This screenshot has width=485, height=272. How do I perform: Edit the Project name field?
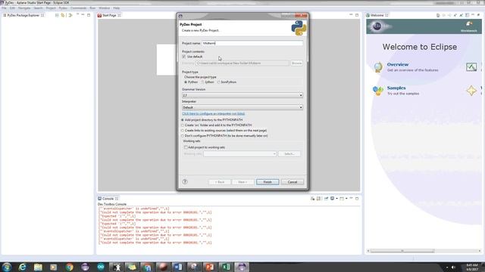click(x=252, y=43)
